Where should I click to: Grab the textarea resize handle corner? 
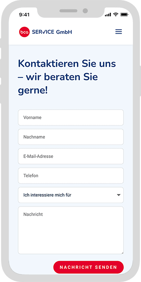click(x=122, y=253)
